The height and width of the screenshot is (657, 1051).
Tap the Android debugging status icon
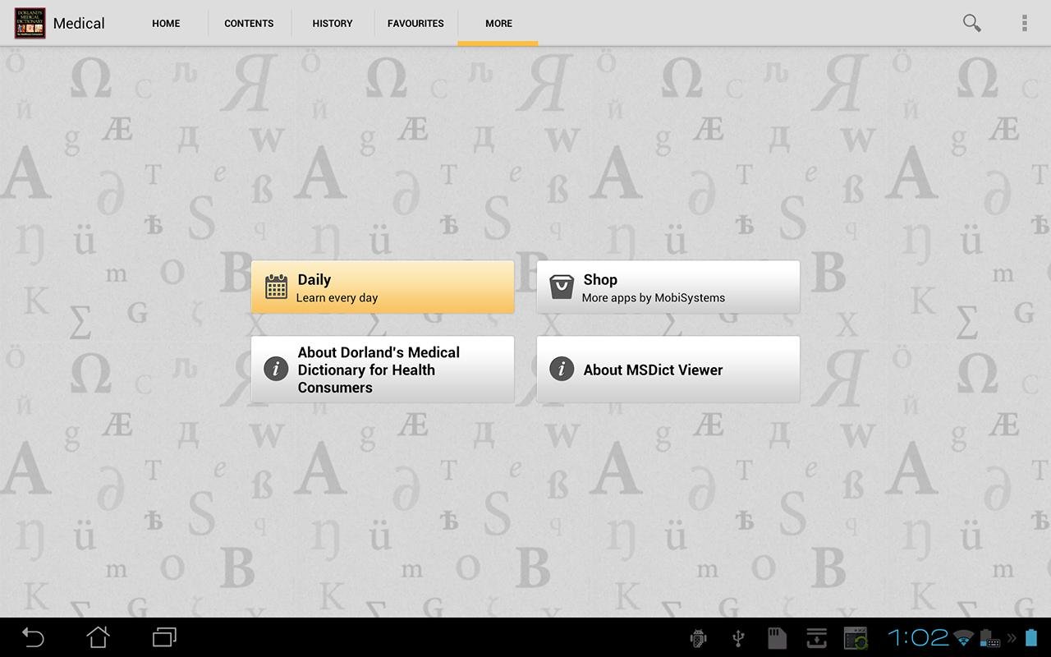pos(699,638)
